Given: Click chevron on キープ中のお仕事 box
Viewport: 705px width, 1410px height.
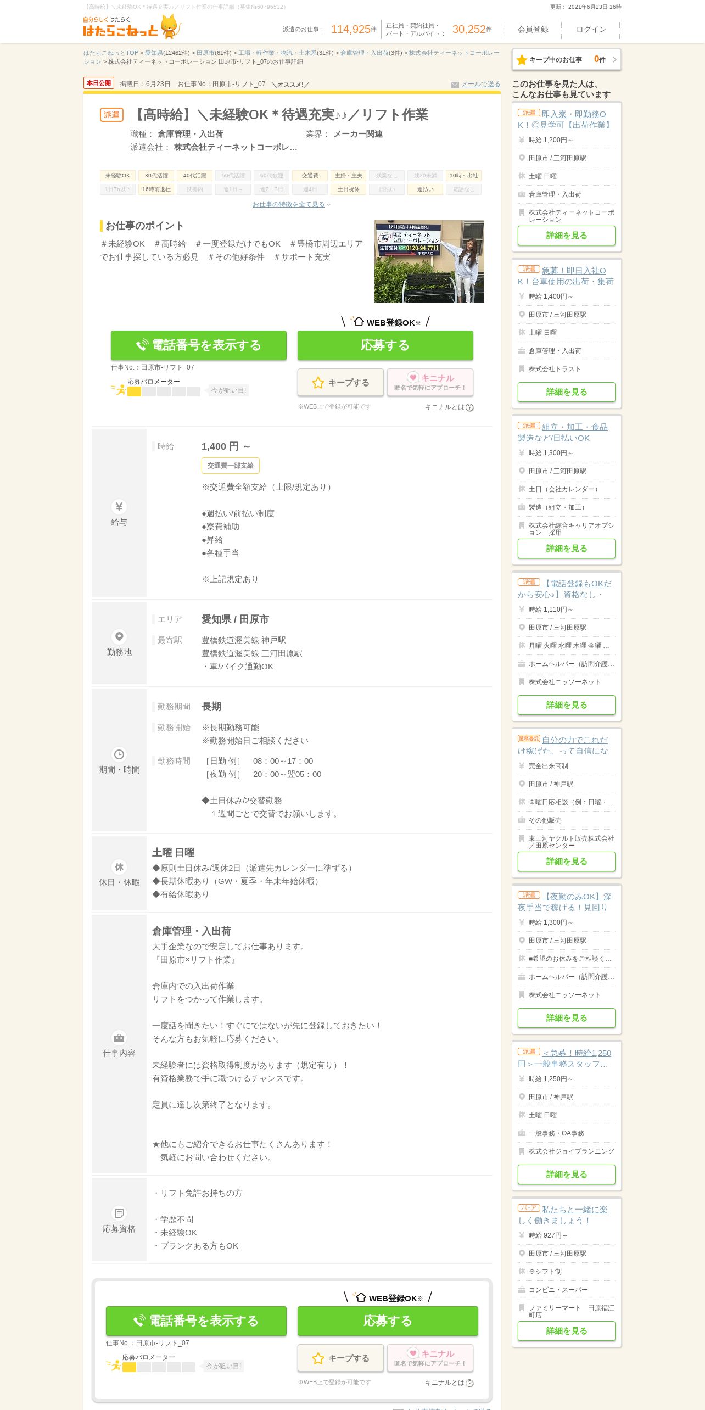Looking at the screenshot, I should pyautogui.click(x=614, y=59).
